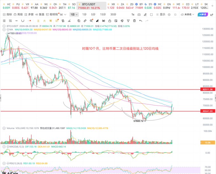Click the AI解读 button
The height and width of the screenshot is (174, 216).
click(203, 14)
